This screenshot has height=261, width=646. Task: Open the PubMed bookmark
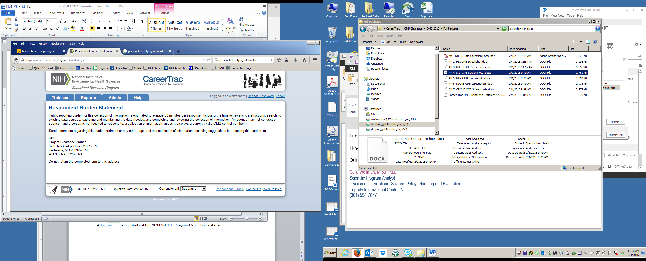[x=19, y=68]
